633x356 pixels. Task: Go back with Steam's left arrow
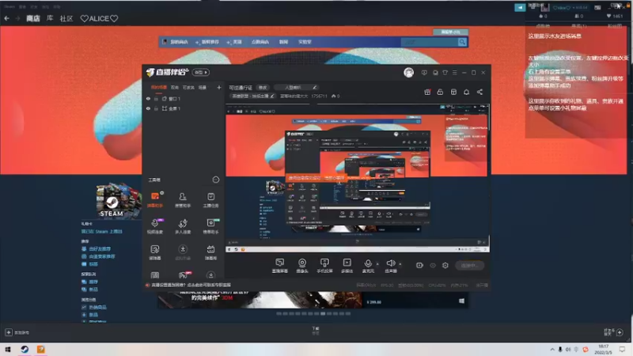point(7,18)
